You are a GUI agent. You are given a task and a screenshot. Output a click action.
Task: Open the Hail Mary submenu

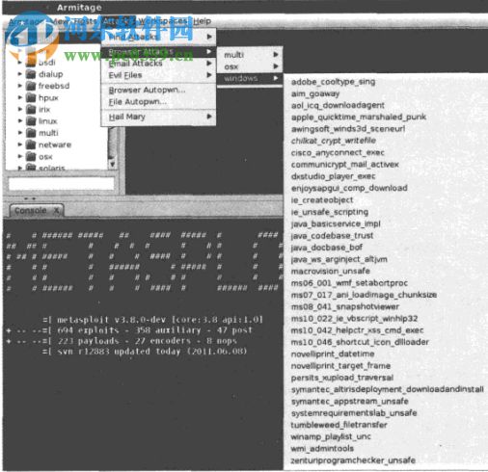pos(158,117)
